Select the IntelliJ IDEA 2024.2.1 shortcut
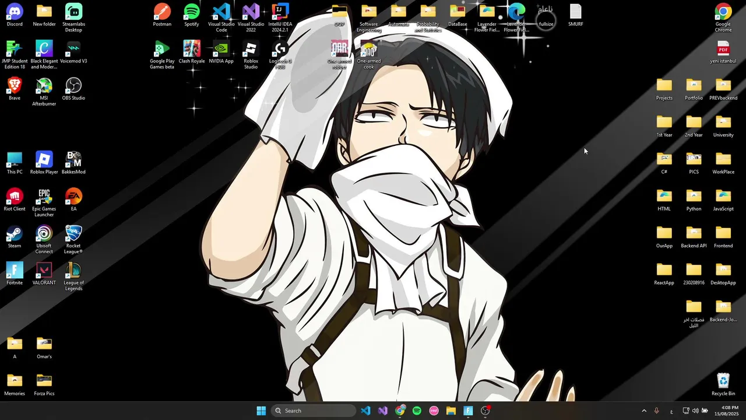Image resolution: width=746 pixels, height=420 pixels. pos(280,18)
